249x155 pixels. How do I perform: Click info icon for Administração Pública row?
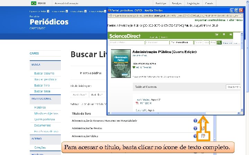(x=195, y=136)
